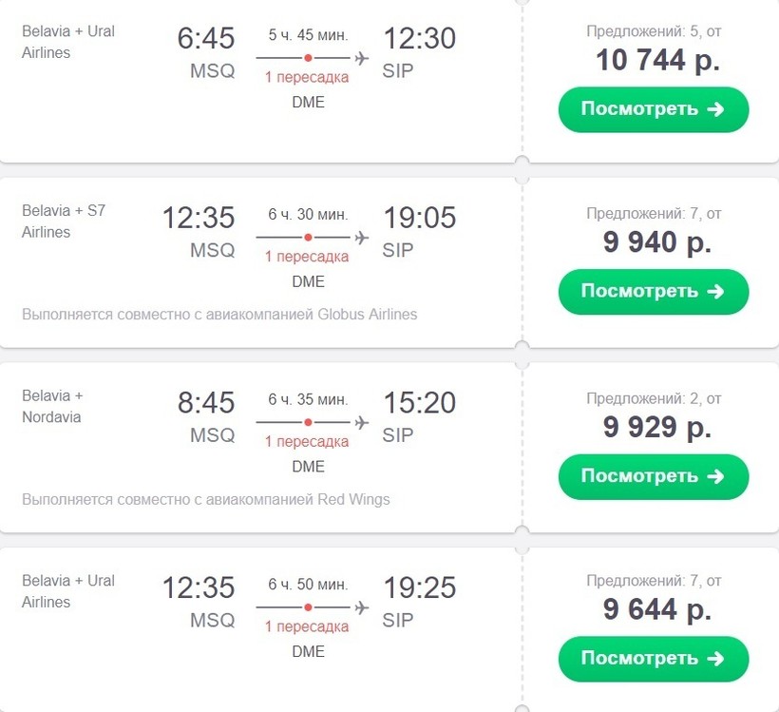Screen dimensions: 779x712
Task: Click the red stopover dot under 6 ч. 30 мин.
Action: [308, 238]
